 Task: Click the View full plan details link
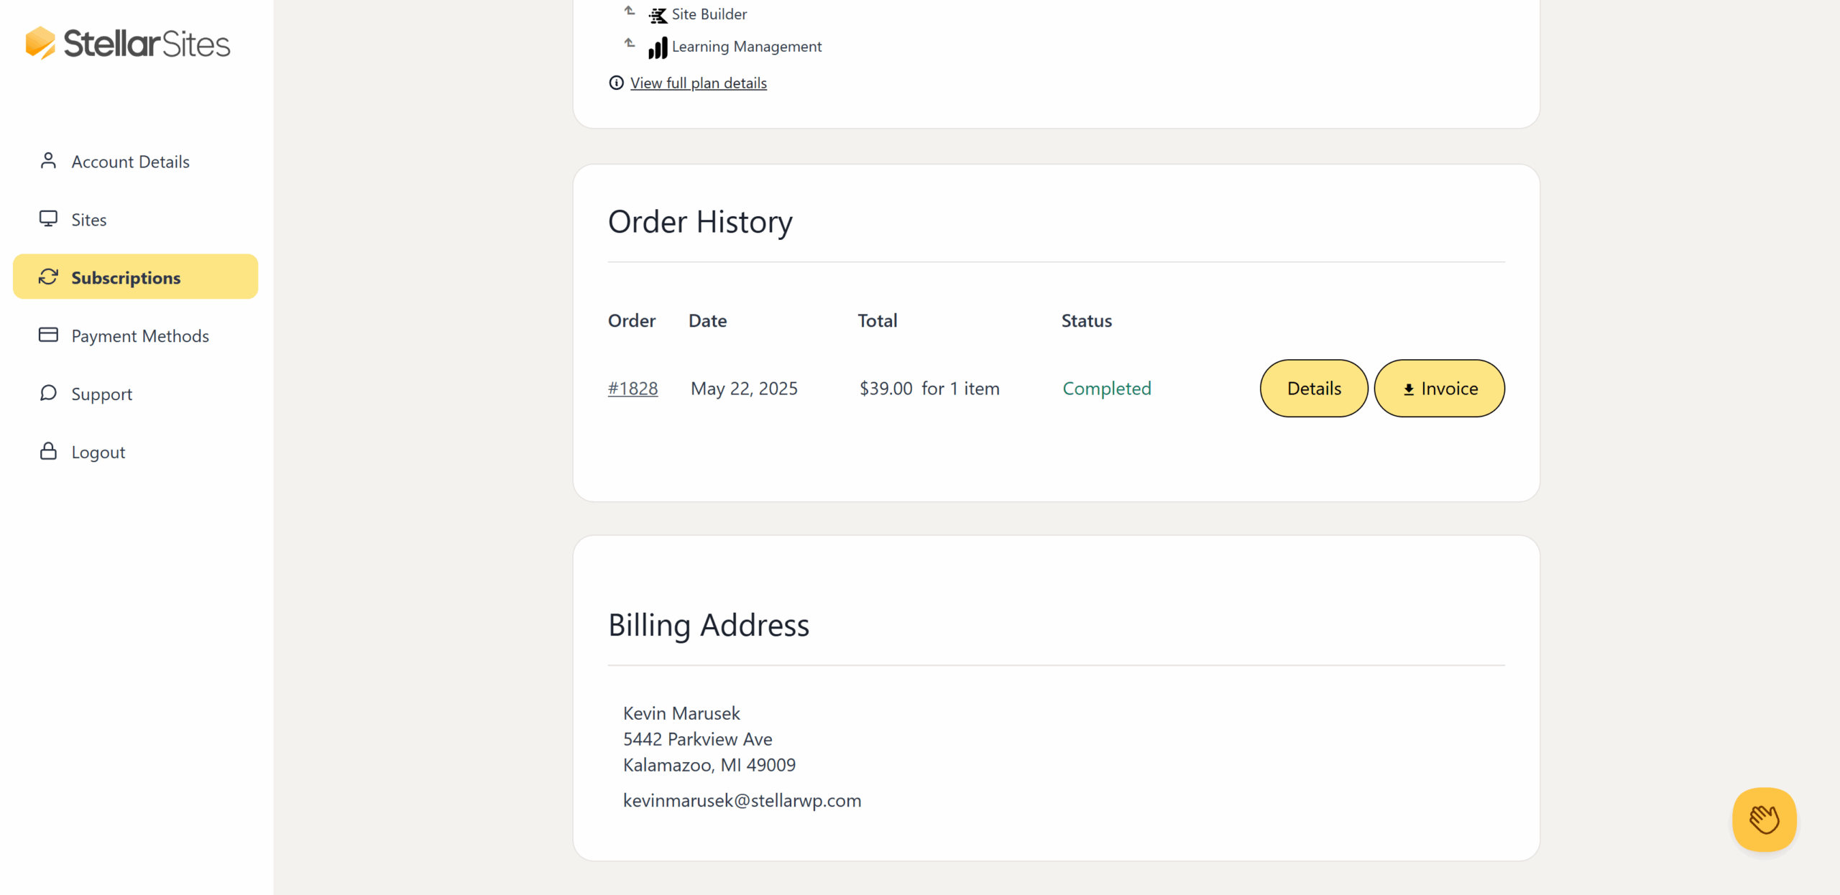coord(698,83)
